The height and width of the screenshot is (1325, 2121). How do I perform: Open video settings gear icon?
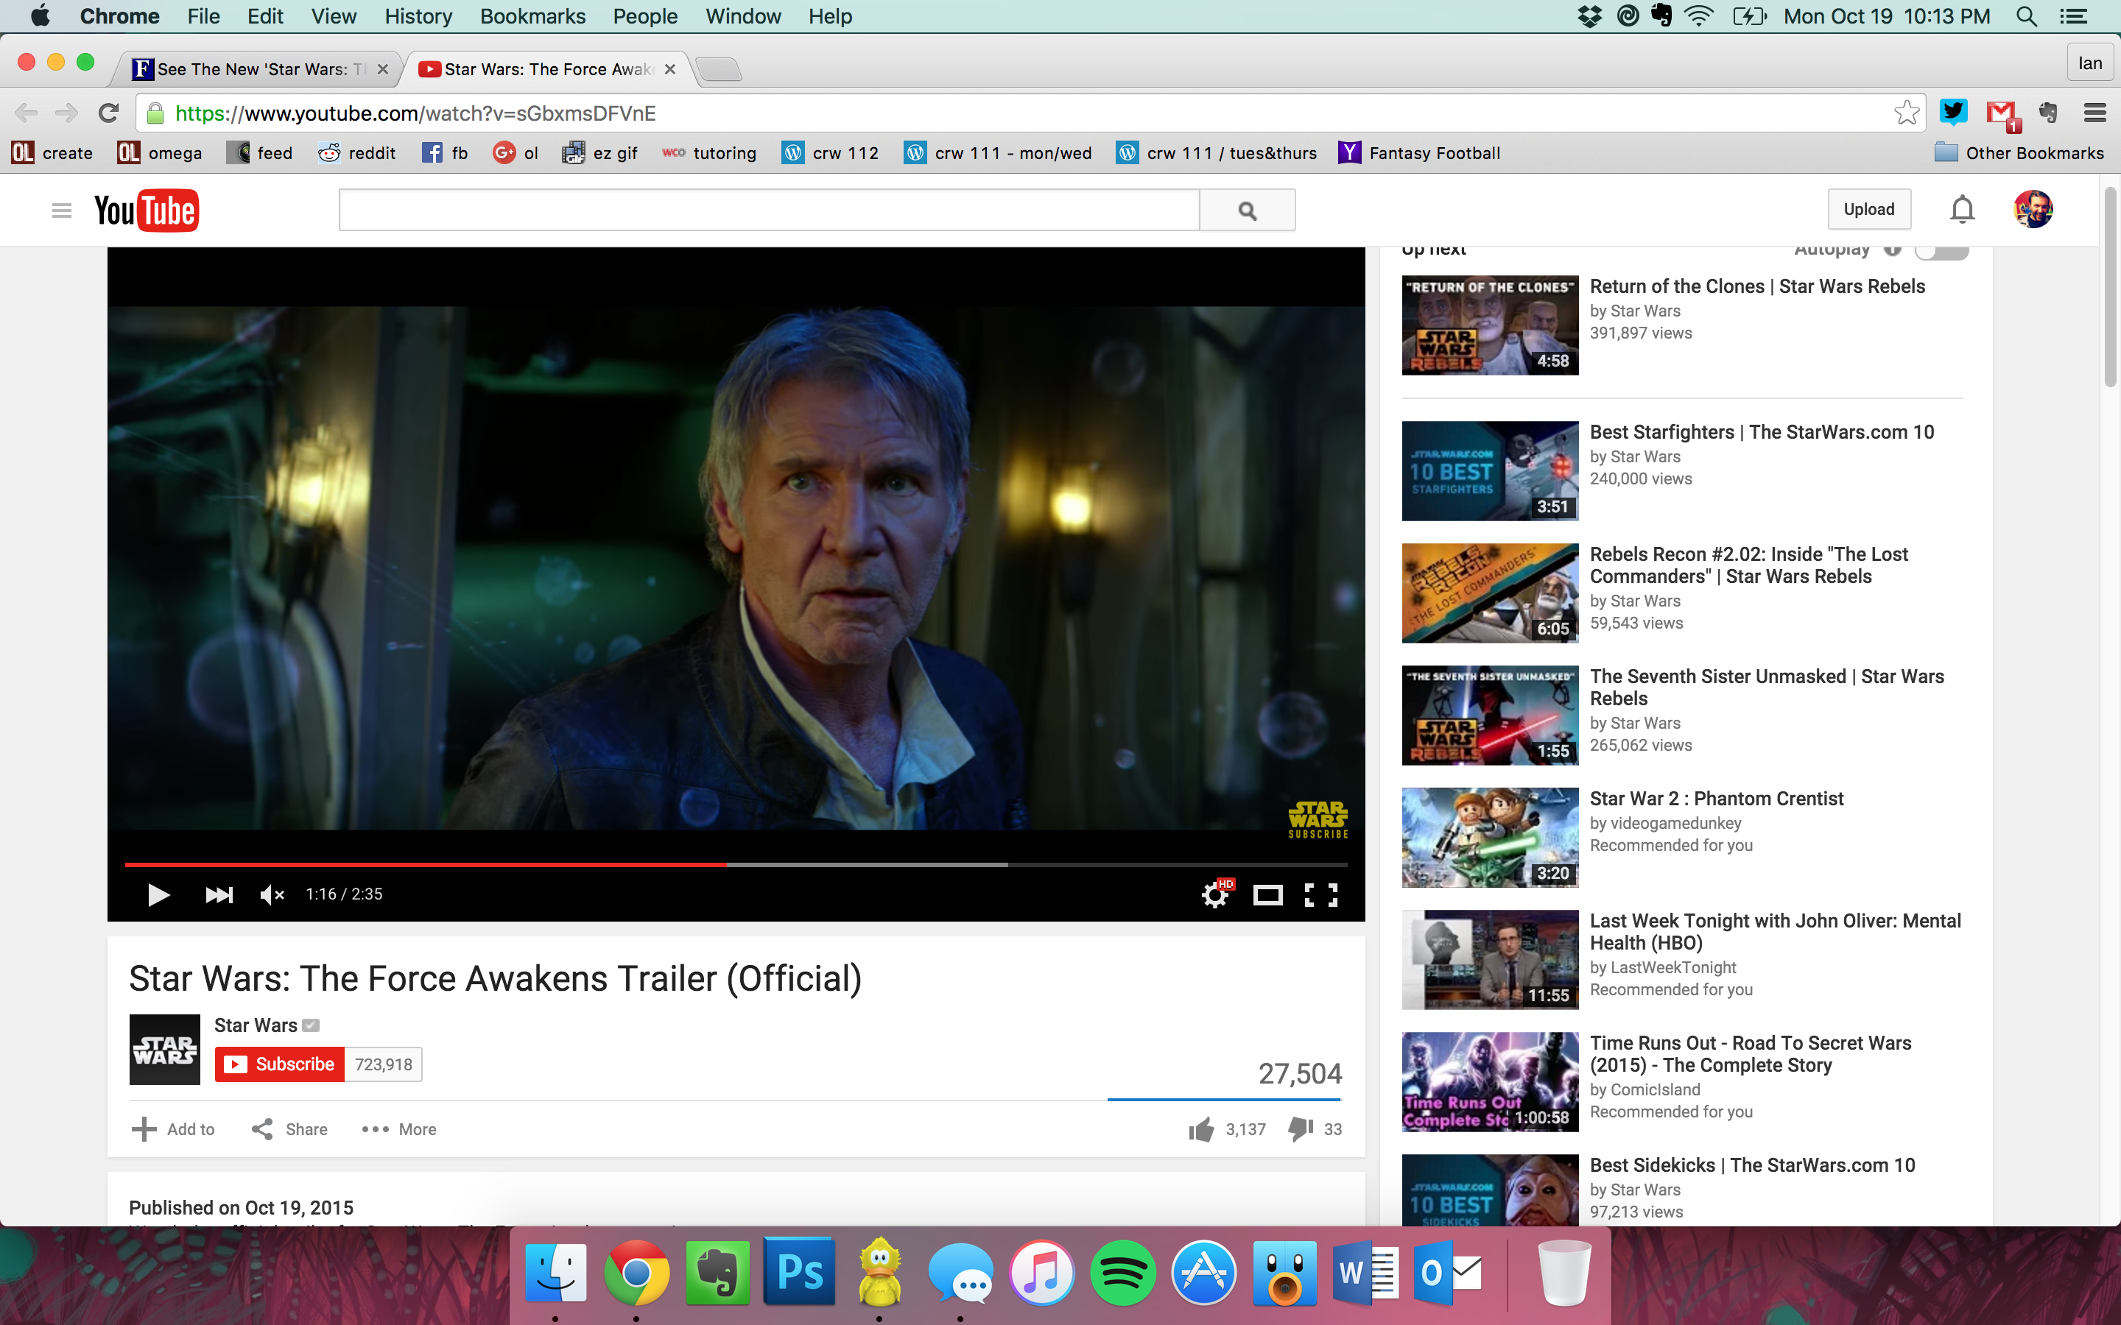[x=1217, y=894]
